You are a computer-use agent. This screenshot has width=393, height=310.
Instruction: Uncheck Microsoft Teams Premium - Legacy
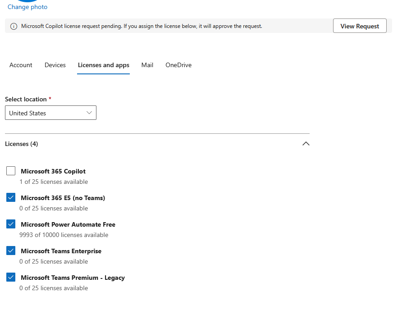click(11, 277)
